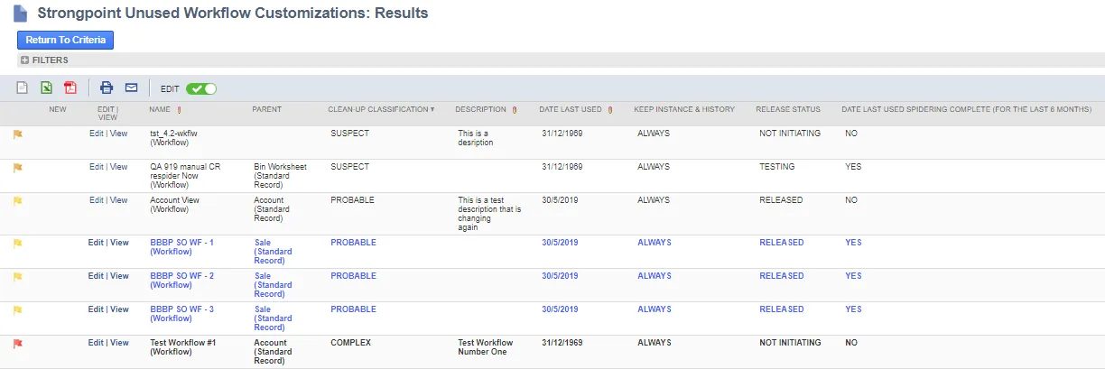
Task: Edit BBBP SO WF - 1 row
Action: [96, 243]
